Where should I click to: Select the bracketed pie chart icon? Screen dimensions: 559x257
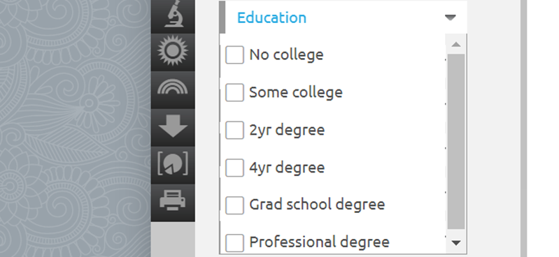click(x=173, y=163)
